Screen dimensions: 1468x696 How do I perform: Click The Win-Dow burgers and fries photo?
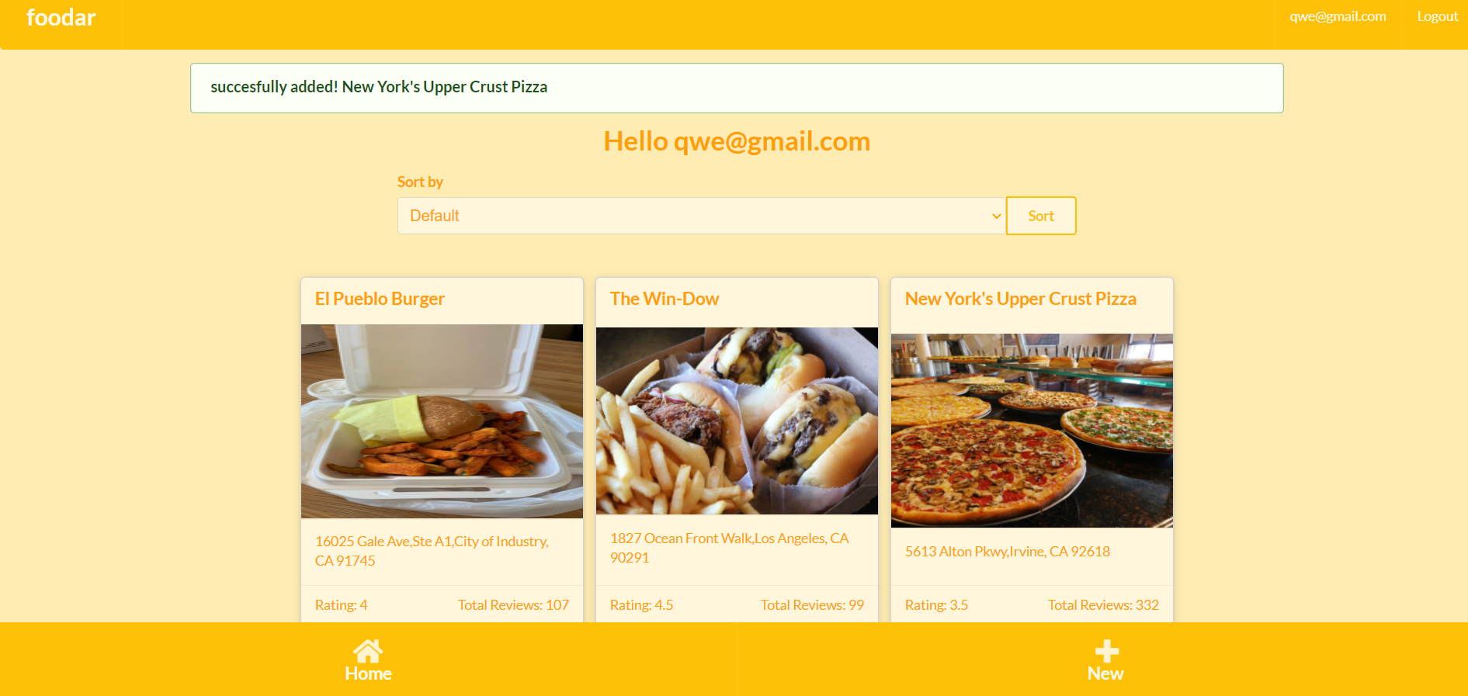point(737,421)
